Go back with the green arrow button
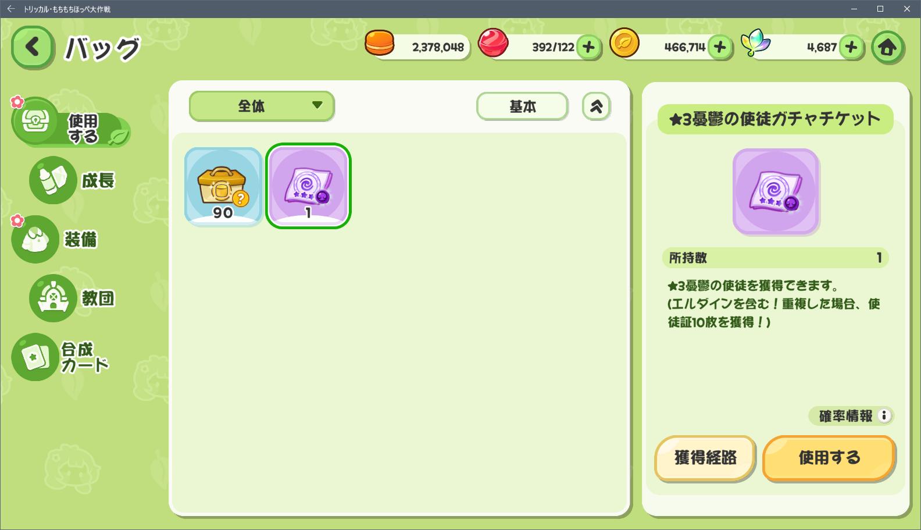 (x=33, y=47)
